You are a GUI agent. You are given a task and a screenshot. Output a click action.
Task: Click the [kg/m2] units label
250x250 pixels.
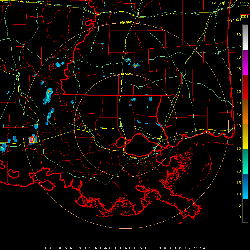pyautogui.click(x=234, y=19)
